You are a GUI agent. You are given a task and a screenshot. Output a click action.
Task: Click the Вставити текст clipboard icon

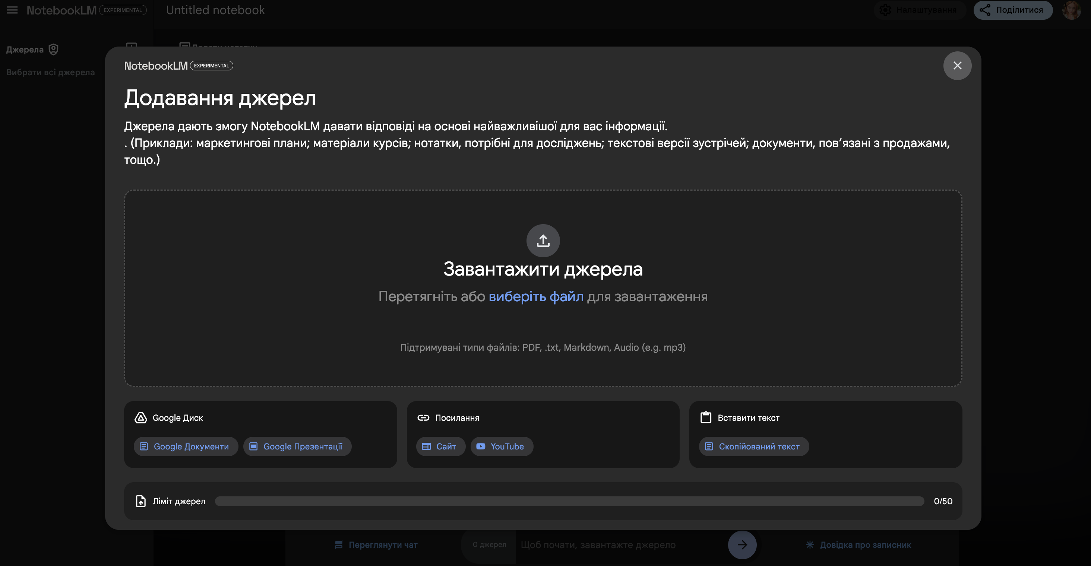[x=706, y=417]
